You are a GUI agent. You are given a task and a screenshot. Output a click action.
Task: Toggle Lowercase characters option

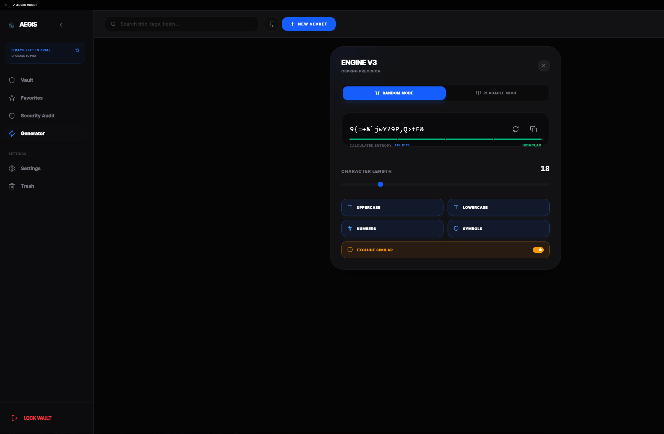tap(498, 207)
